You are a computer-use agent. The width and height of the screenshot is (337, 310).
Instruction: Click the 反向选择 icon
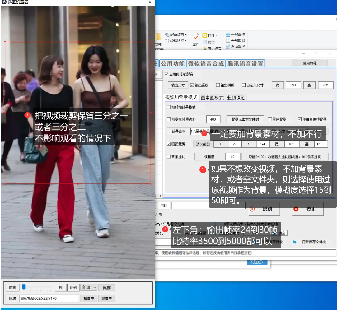(x=228, y=47)
